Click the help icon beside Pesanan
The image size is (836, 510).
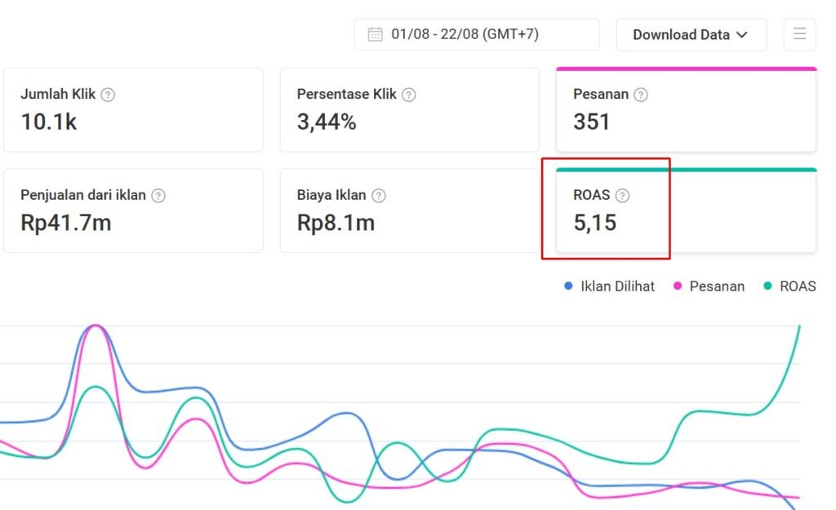(x=641, y=95)
